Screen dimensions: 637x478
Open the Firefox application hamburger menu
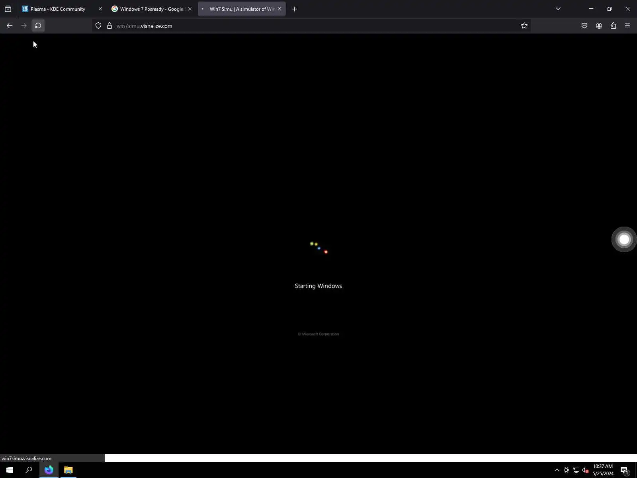tap(627, 25)
